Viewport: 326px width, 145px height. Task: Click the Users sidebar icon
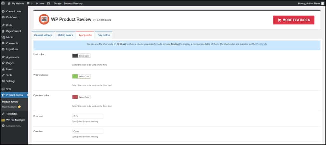point(3,69)
